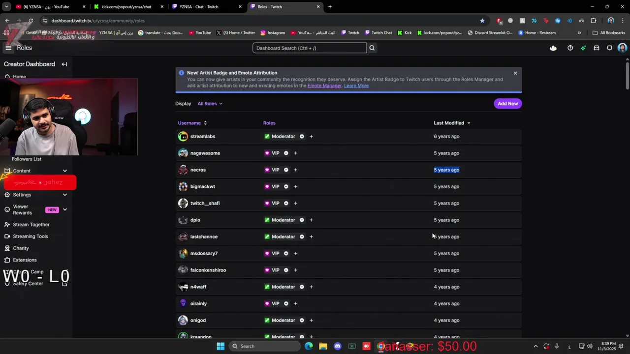This screenshot has width=630, height=354.
Task: Click the crown icon in top bar
Action: tap(553, 48)
